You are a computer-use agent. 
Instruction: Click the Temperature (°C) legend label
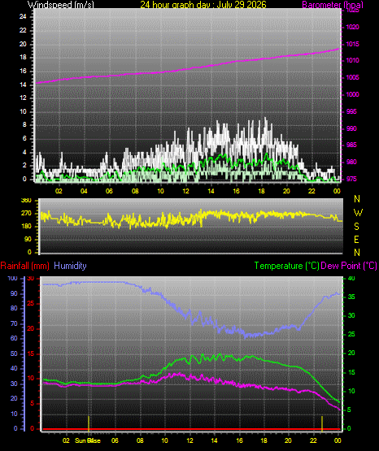286,266
